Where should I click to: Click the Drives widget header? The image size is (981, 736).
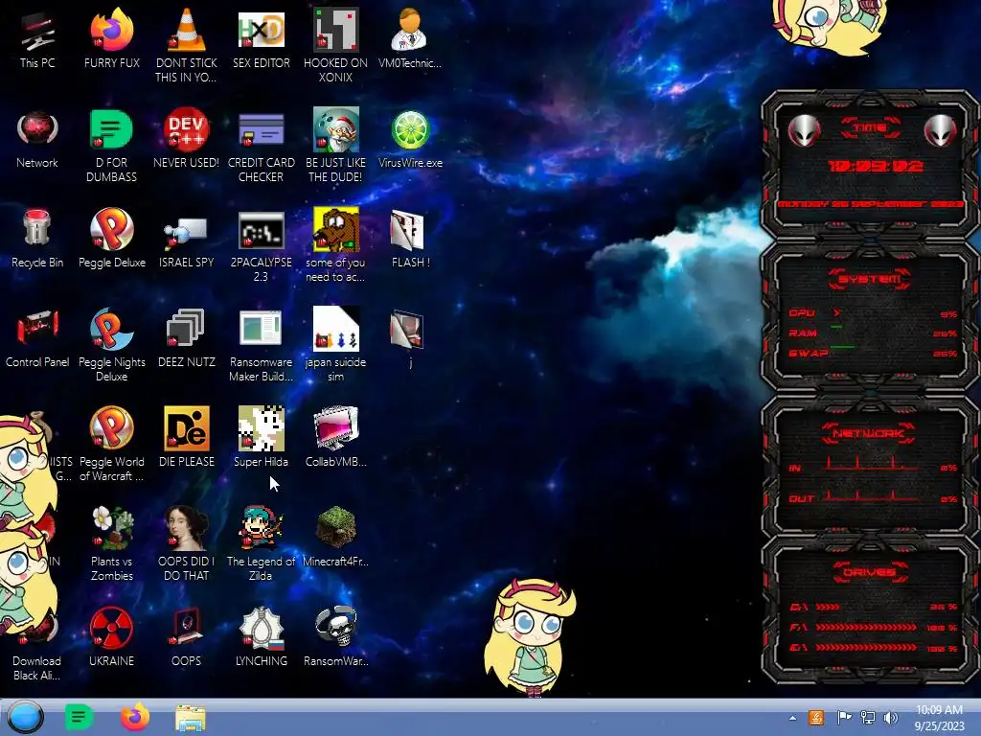point(870,573)
